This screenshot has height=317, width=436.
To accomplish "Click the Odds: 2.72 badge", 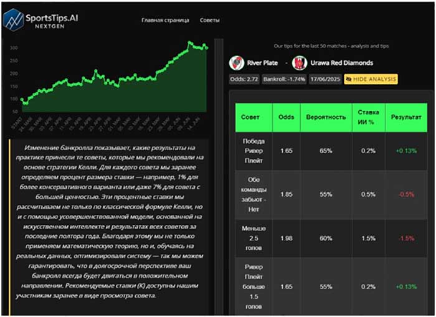I will tap(244, 80).
